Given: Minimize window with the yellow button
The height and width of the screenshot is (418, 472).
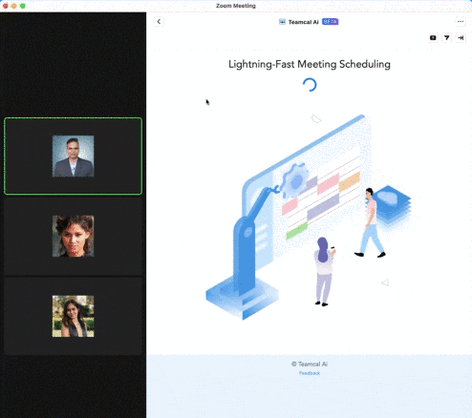Looking at the screenshot, I should click(x=14, y=6).
